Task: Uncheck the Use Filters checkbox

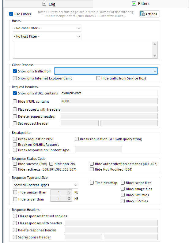Action: tap(11, 14)
